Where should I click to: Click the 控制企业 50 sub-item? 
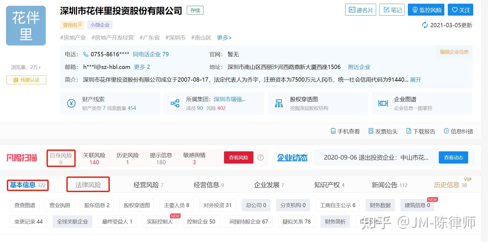(201, 222)
